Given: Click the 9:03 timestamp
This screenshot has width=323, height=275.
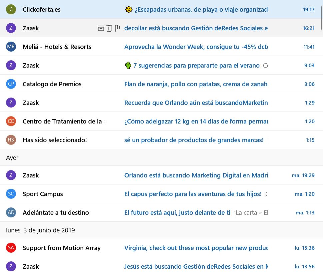Looking at the screenshot, I should pyautogui.click(x=309, y=65).
